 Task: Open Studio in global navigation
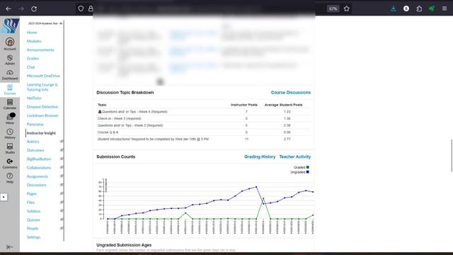pyautogui.click(x=10, y=149)
